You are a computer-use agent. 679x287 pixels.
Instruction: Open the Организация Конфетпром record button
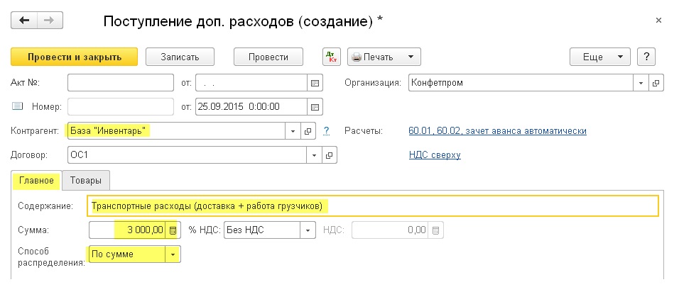click(x=656, y=82)
